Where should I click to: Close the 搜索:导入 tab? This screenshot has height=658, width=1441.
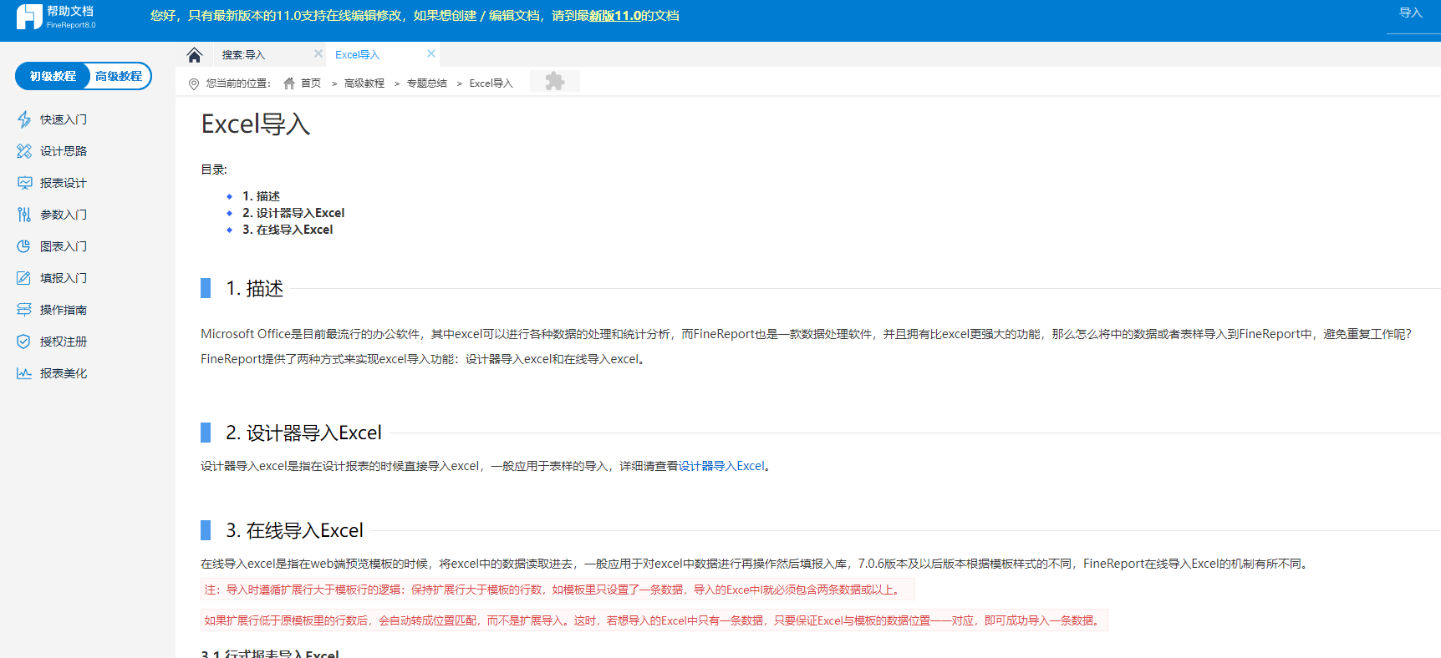318,53
